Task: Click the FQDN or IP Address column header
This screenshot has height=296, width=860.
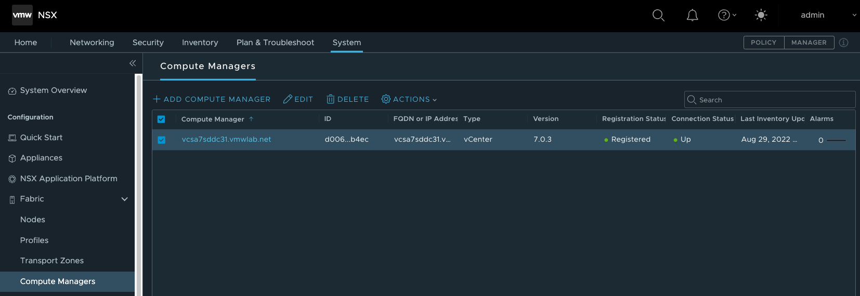Action: pyautogui.click(x=425, y=119)
